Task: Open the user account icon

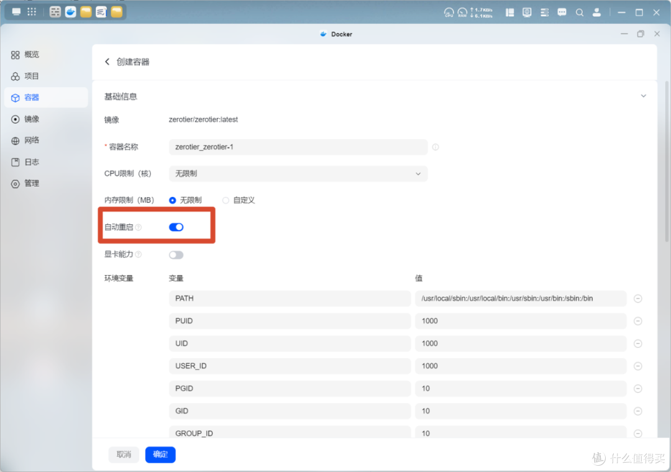Action: pos(596,12)
